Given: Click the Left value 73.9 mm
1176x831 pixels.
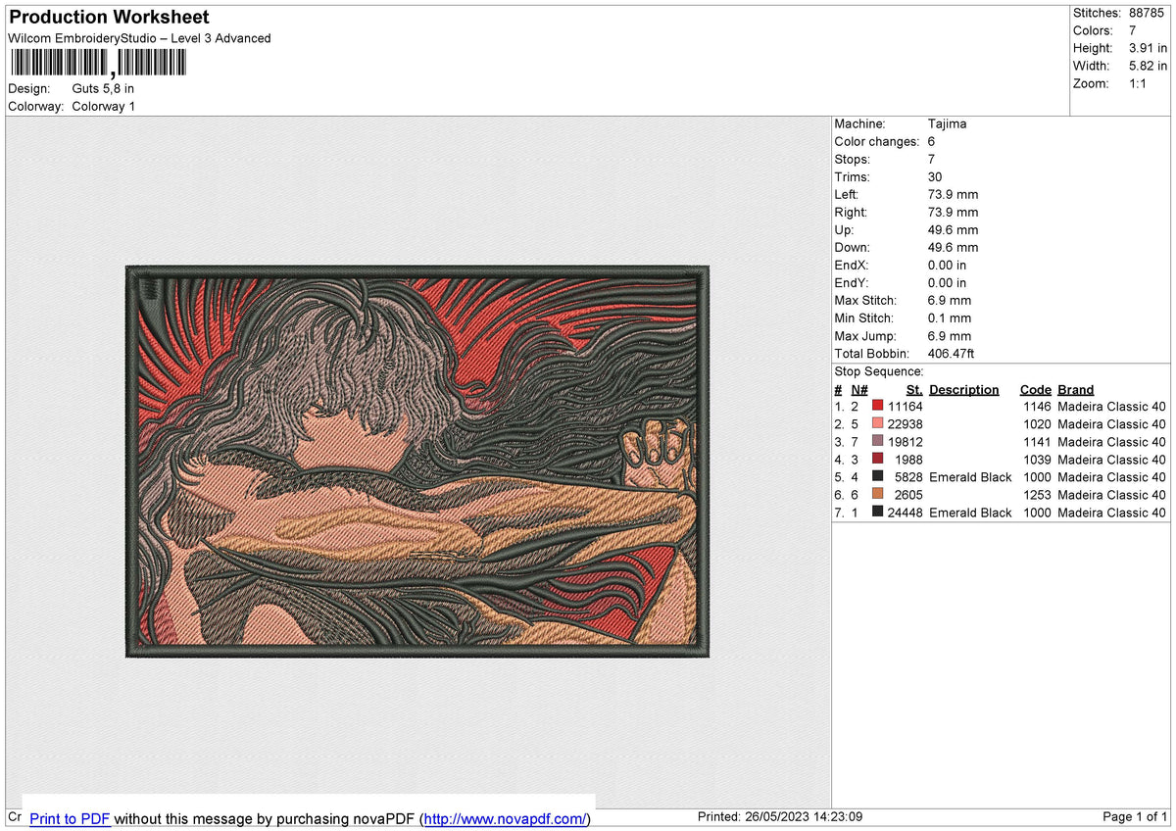Looking at the screenshot, I should (x=953, y=194).
